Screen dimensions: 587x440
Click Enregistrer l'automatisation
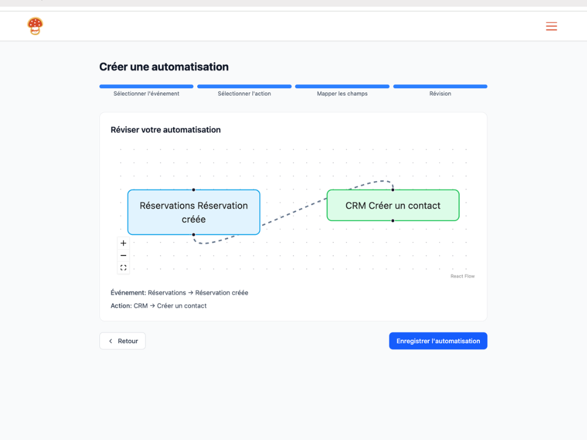tap(438, 340)
